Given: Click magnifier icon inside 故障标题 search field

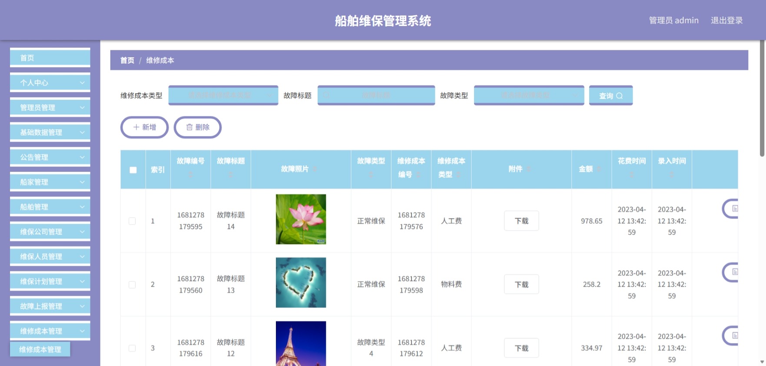Looking at the screenshot, I should [x=327, y=95].
